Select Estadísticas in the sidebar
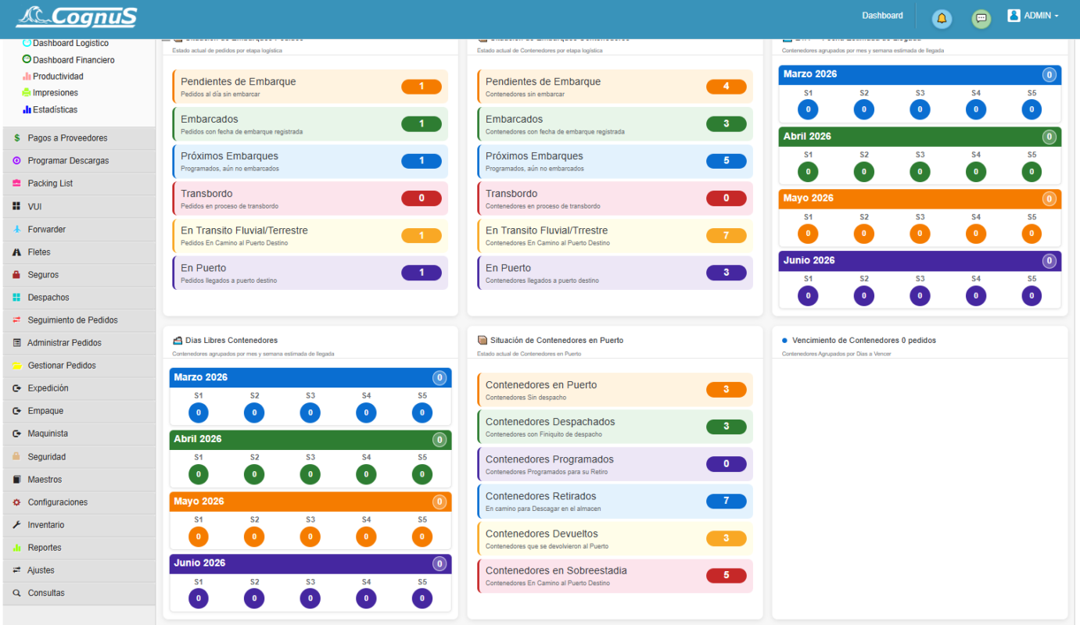The width and height of the screenshot is (1080, 625). 55,110
